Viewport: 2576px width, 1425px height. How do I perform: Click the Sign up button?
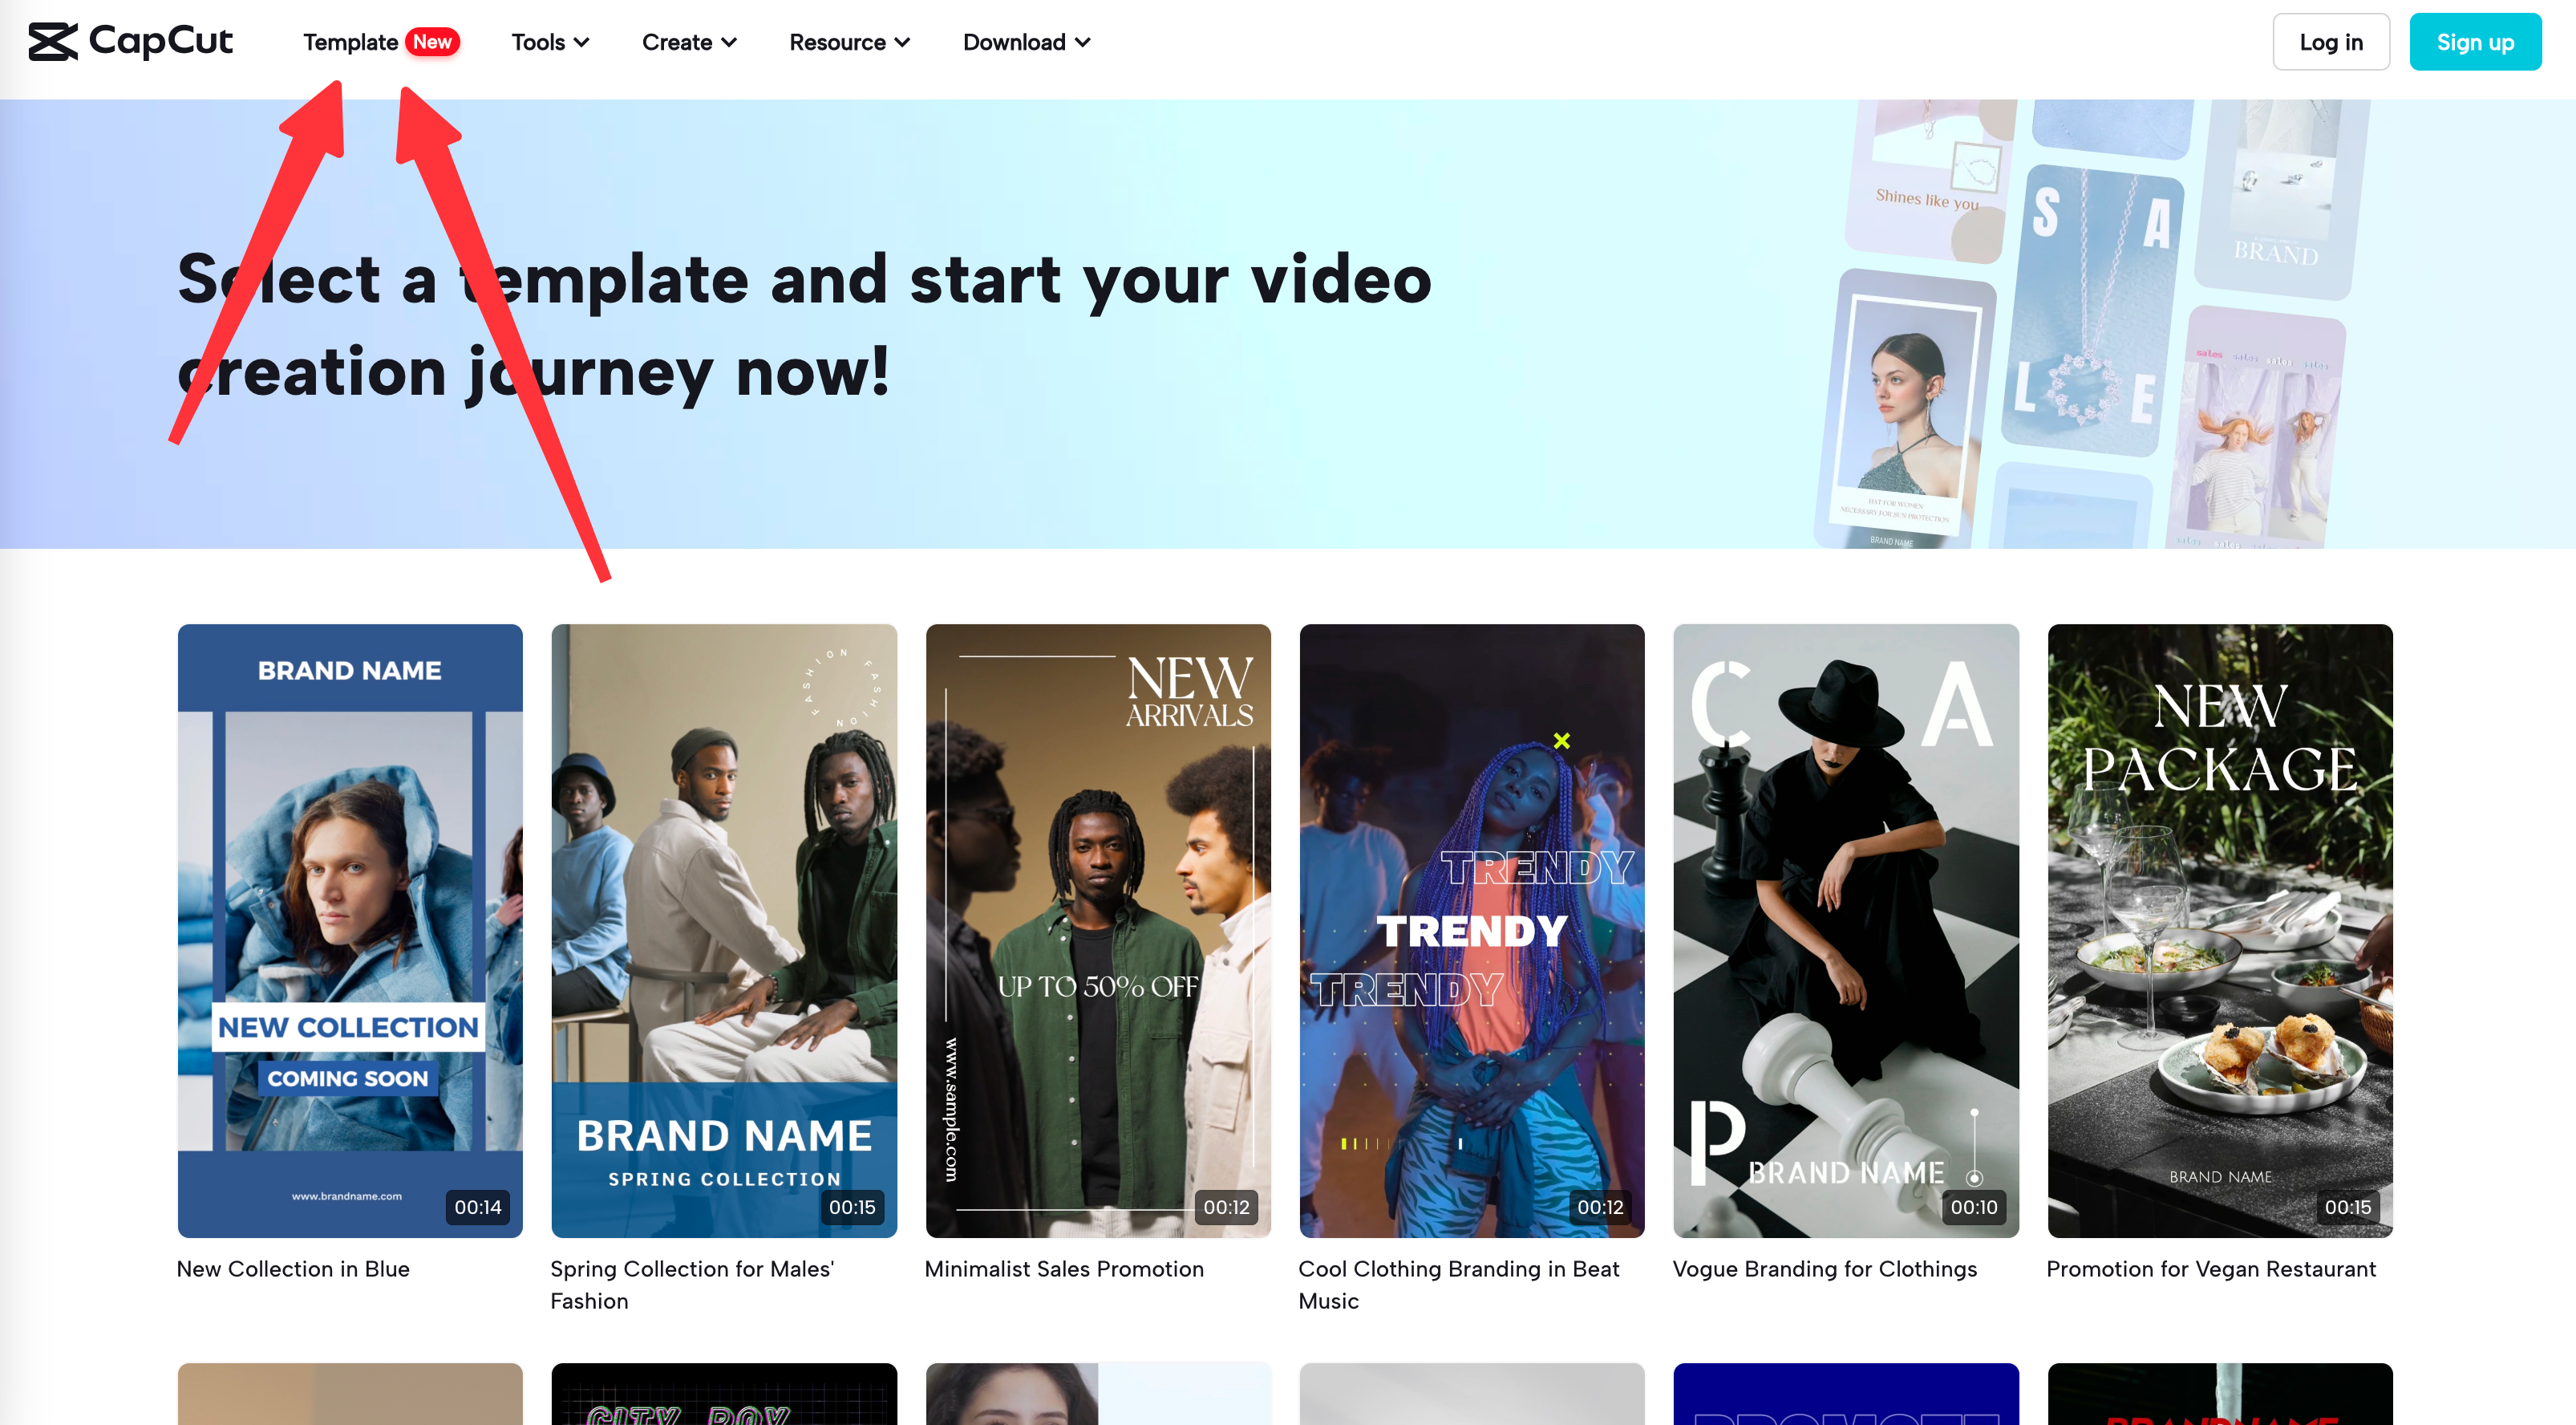click(x=2475, y=42)
